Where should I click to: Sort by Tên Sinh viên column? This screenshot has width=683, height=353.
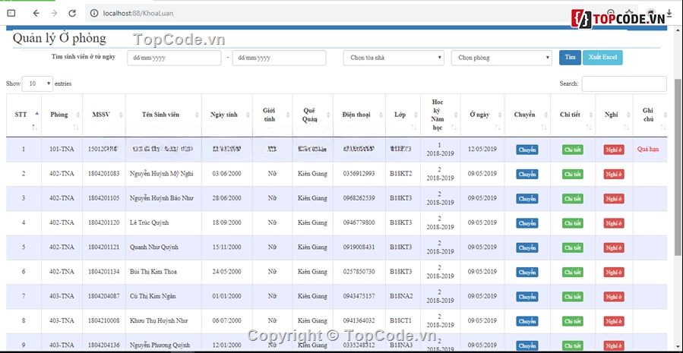click(x=163, y=115)
